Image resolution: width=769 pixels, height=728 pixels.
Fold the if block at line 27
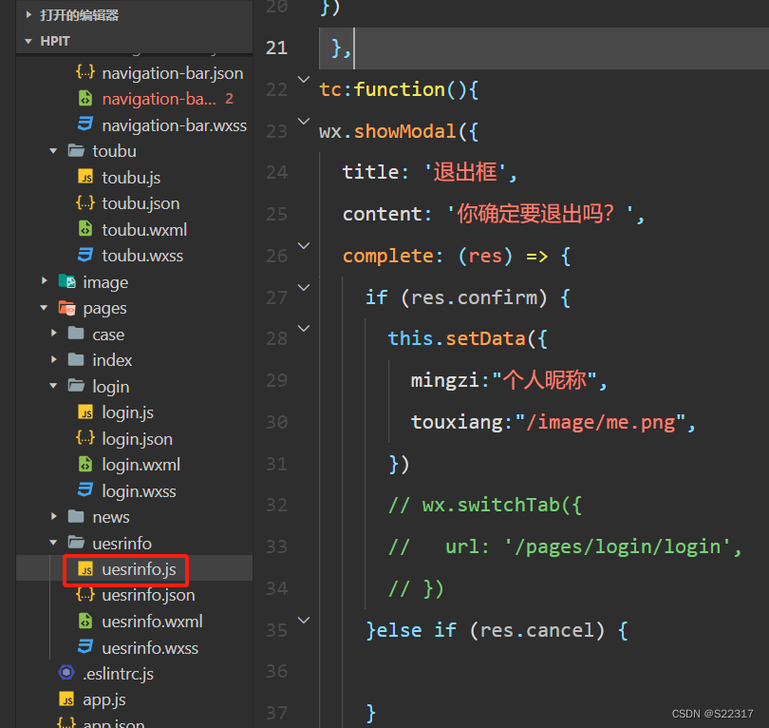[304, 287]
